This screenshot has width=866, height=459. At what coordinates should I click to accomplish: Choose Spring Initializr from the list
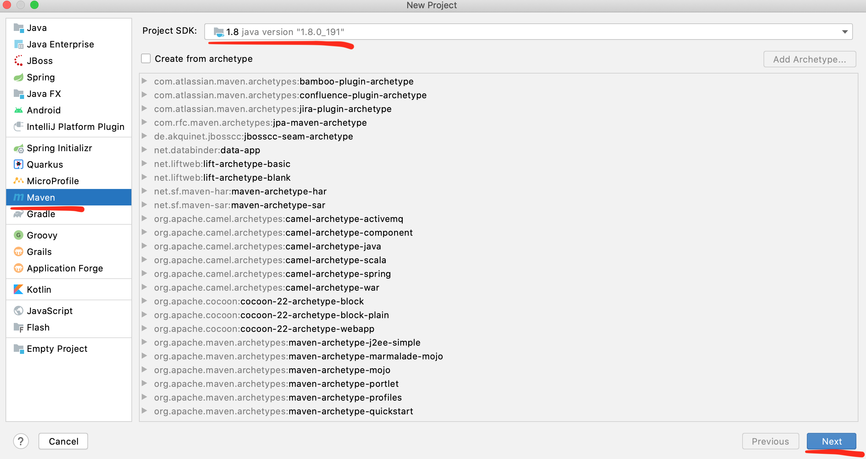tap(59, 148)
